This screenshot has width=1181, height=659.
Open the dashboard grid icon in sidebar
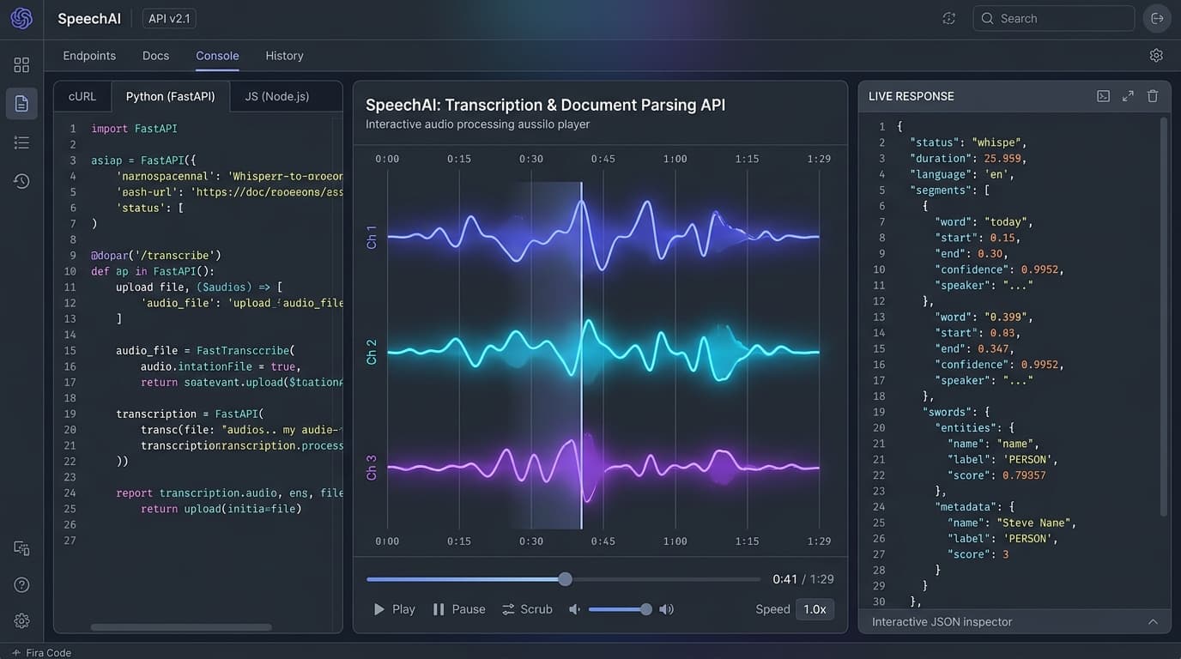point(21,65)
